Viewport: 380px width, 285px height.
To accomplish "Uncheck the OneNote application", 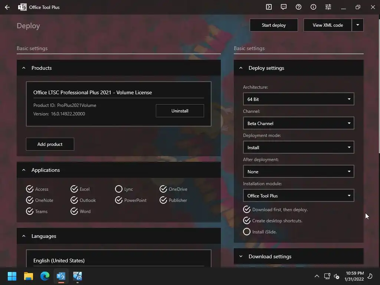I will pos(39,200).
